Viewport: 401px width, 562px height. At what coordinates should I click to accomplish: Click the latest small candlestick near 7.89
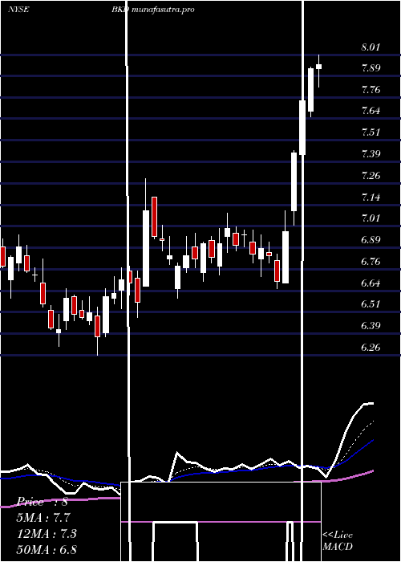(318, 67)
